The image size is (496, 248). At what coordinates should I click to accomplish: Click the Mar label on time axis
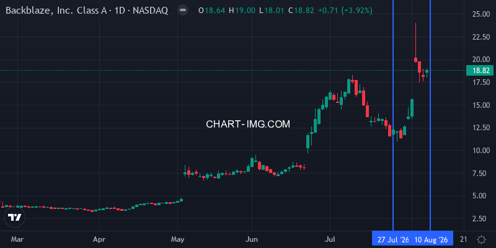point(17,240)
